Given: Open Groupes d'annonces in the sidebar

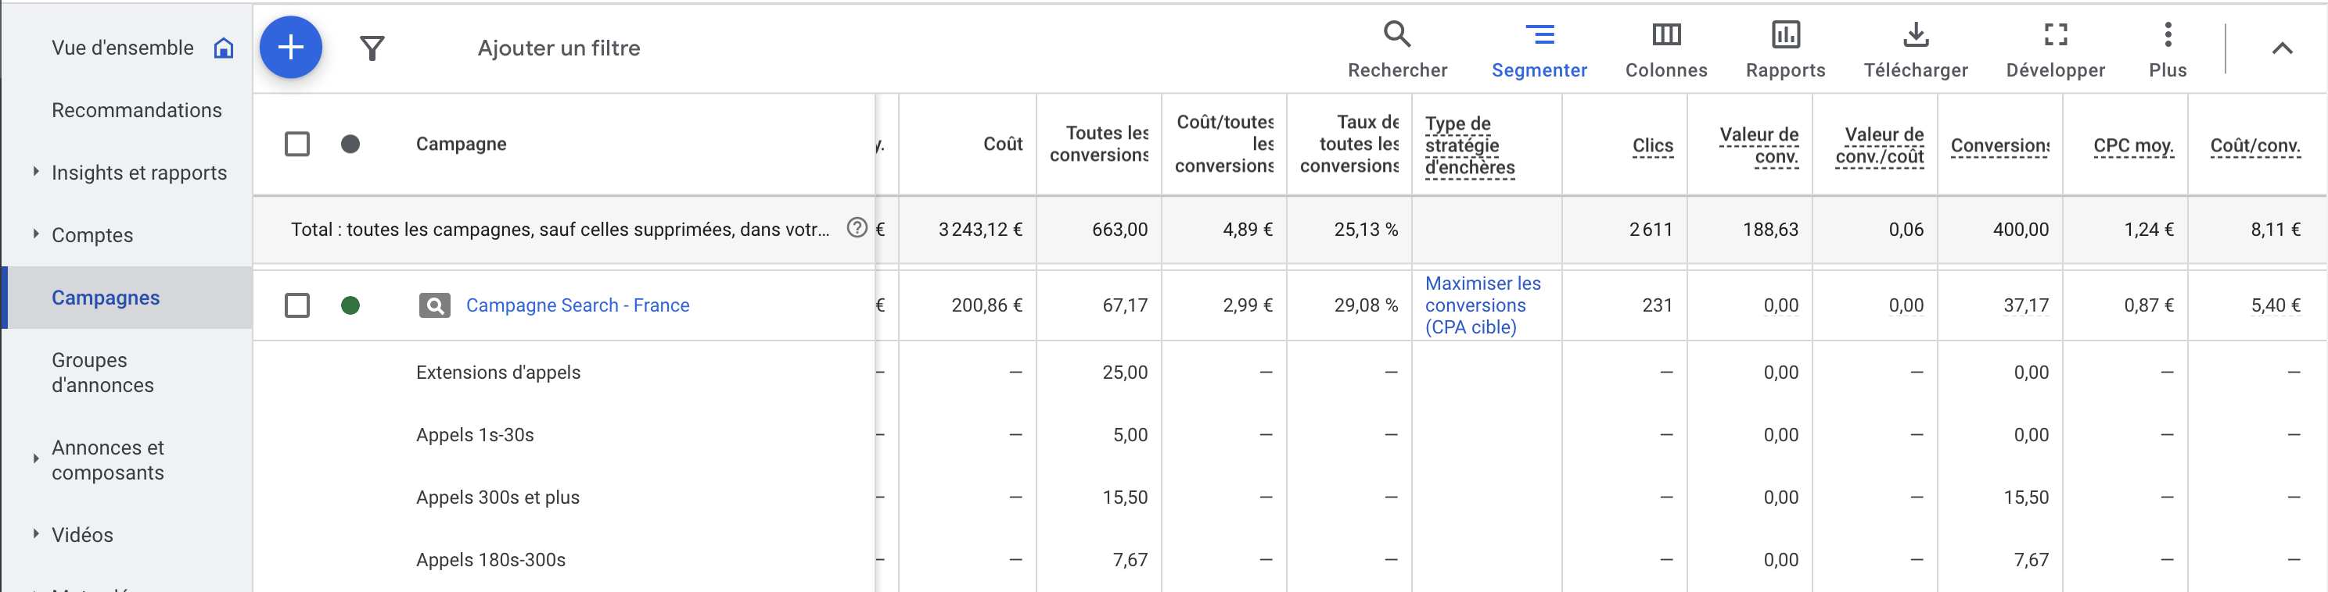Looking at the screenshot, I should [103, 373].
